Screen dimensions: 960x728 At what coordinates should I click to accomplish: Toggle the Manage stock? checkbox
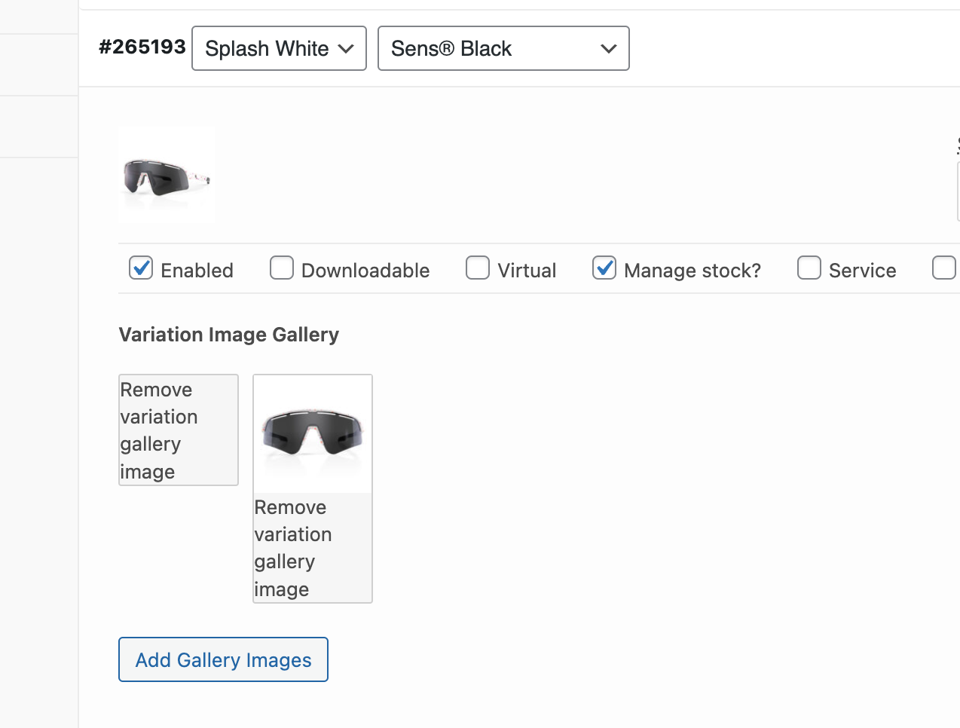point(604,268)
